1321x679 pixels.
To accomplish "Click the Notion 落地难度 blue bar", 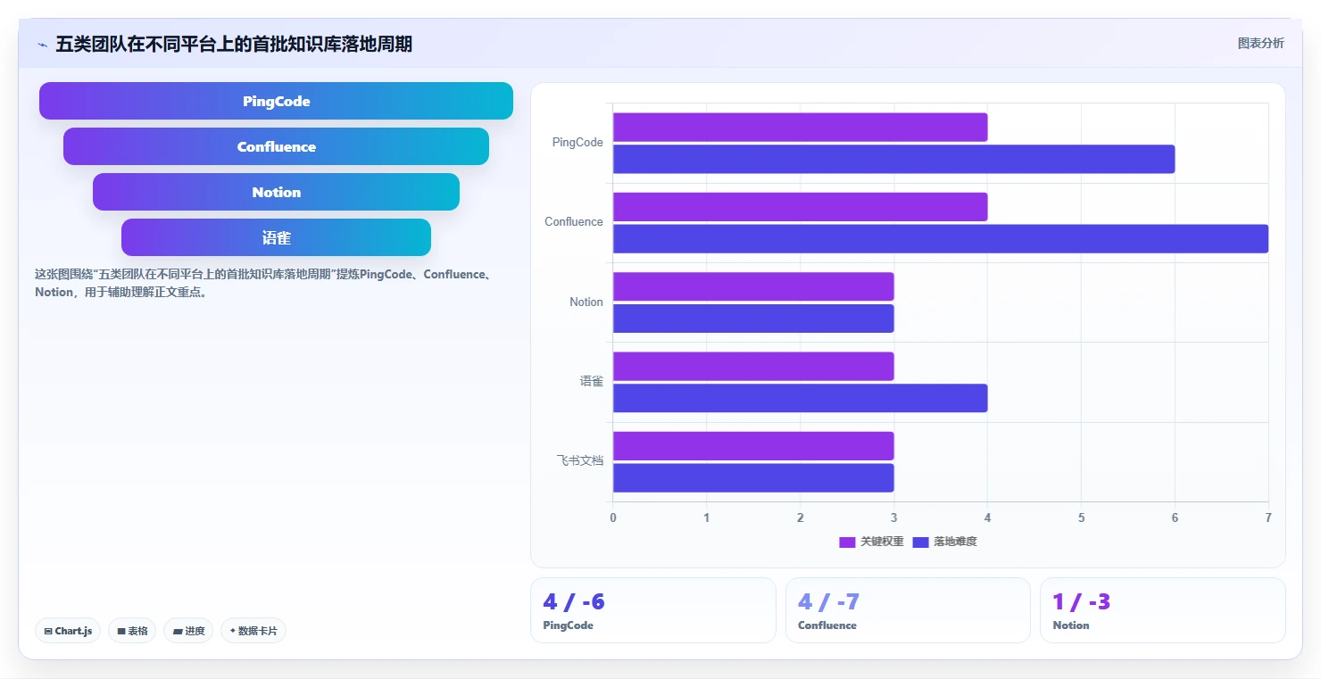I will [753, 319].
